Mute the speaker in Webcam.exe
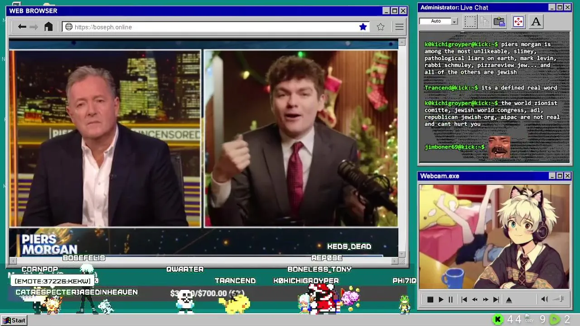Image resolution: width=580 pixels, height=326 pixels. (545, 299)
